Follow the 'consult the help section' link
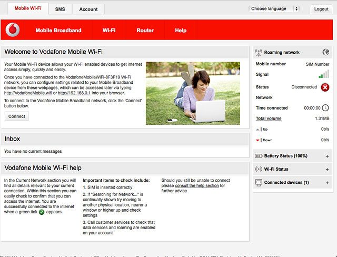Viewport: 337px width, 257px height. coord(196,186)
